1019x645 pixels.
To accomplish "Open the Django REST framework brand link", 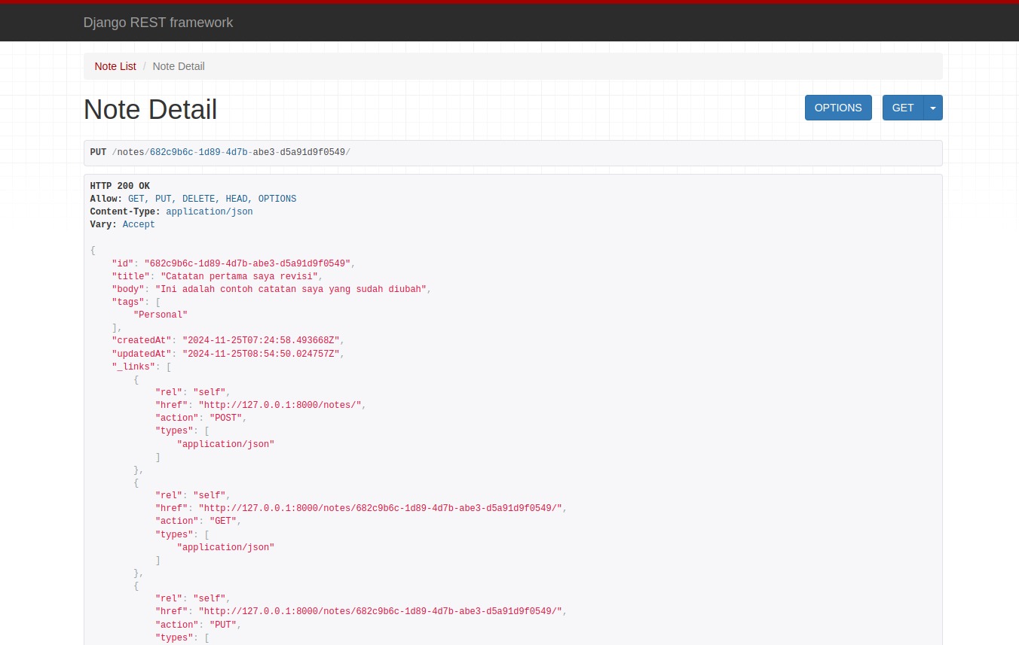I will coord(158,23).
